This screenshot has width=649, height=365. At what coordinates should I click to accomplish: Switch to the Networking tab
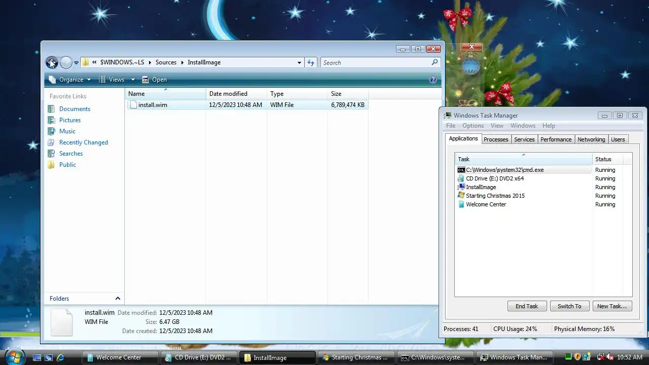[591, 139]
